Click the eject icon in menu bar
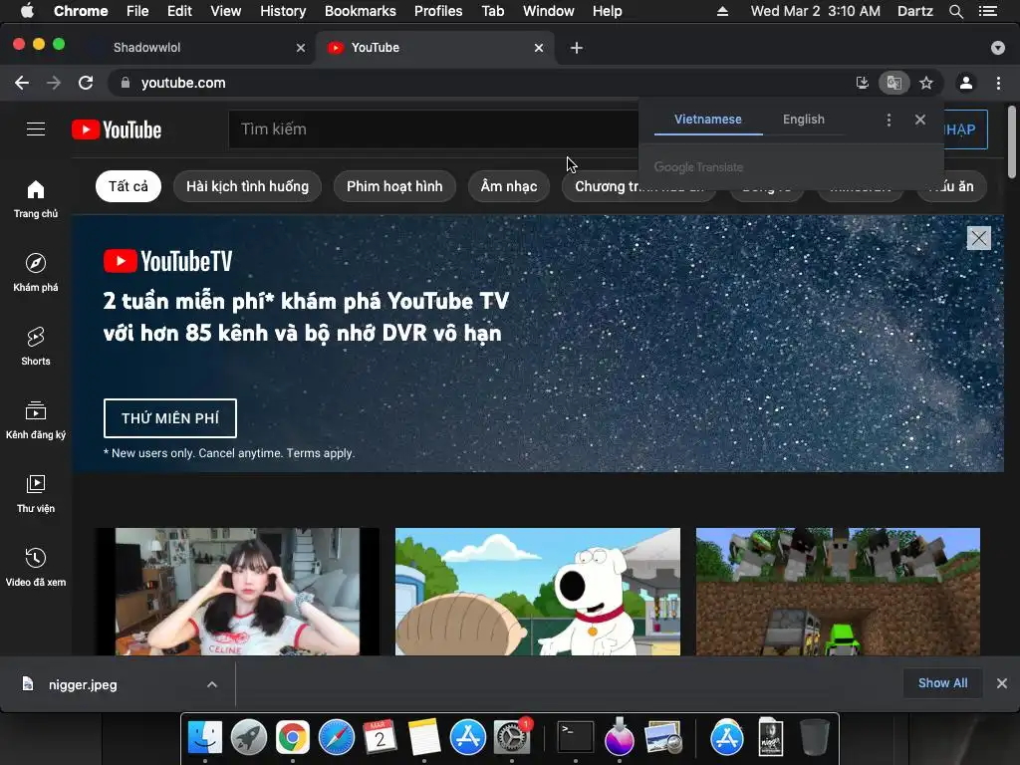 pos(722,11)
